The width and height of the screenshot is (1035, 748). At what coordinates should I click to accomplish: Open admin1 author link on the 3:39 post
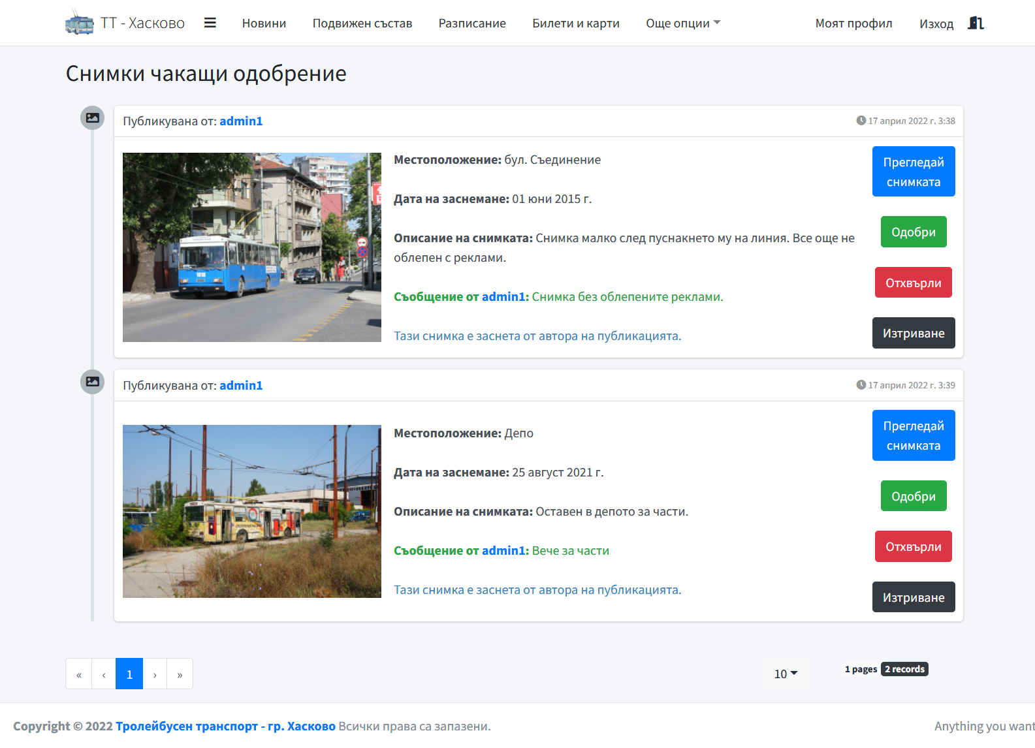[x=241, y=385]
